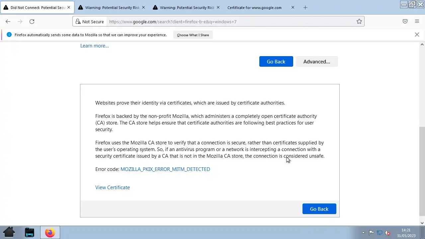Close the Did Not Connect tab

coord(69,7)
